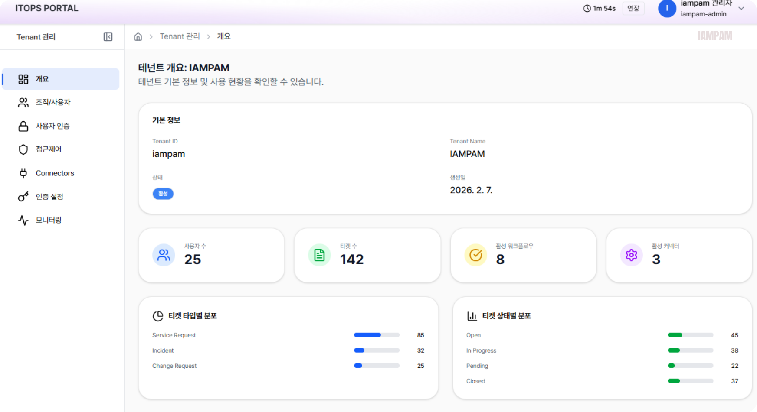Screen dimensions: 757x412
Task: Select 모니터링 in the sidebar
Action: [49, 220]
